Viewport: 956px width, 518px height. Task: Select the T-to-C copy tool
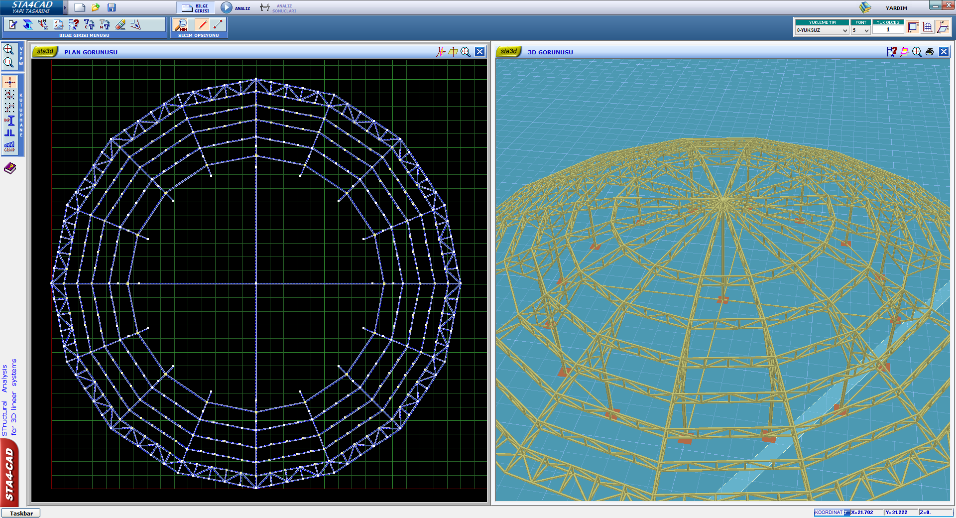coord(89,24)
